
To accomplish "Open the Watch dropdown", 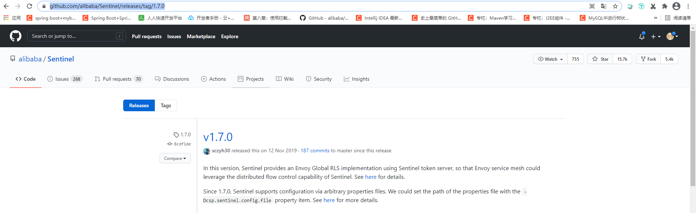I will coord(550,59).
